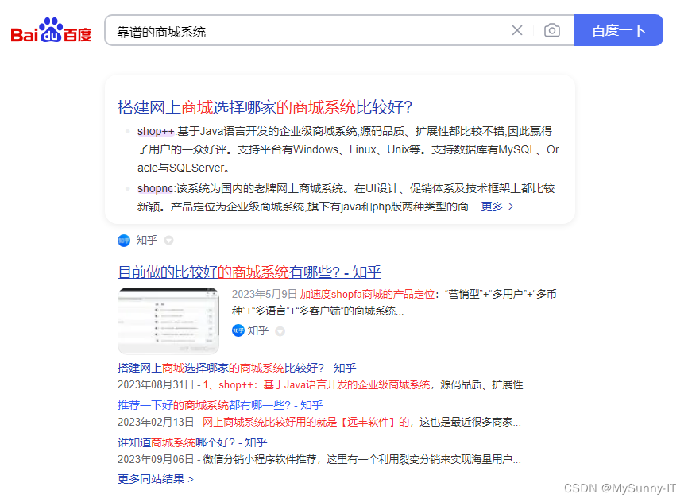Click the shopnc snippet paragraph
This screenshot has height=502, width=688.
346,198
